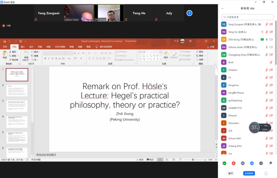Click the green 'yes' reaction icon
The height and width of the screenshot is (178, 277).
point(224,163)
